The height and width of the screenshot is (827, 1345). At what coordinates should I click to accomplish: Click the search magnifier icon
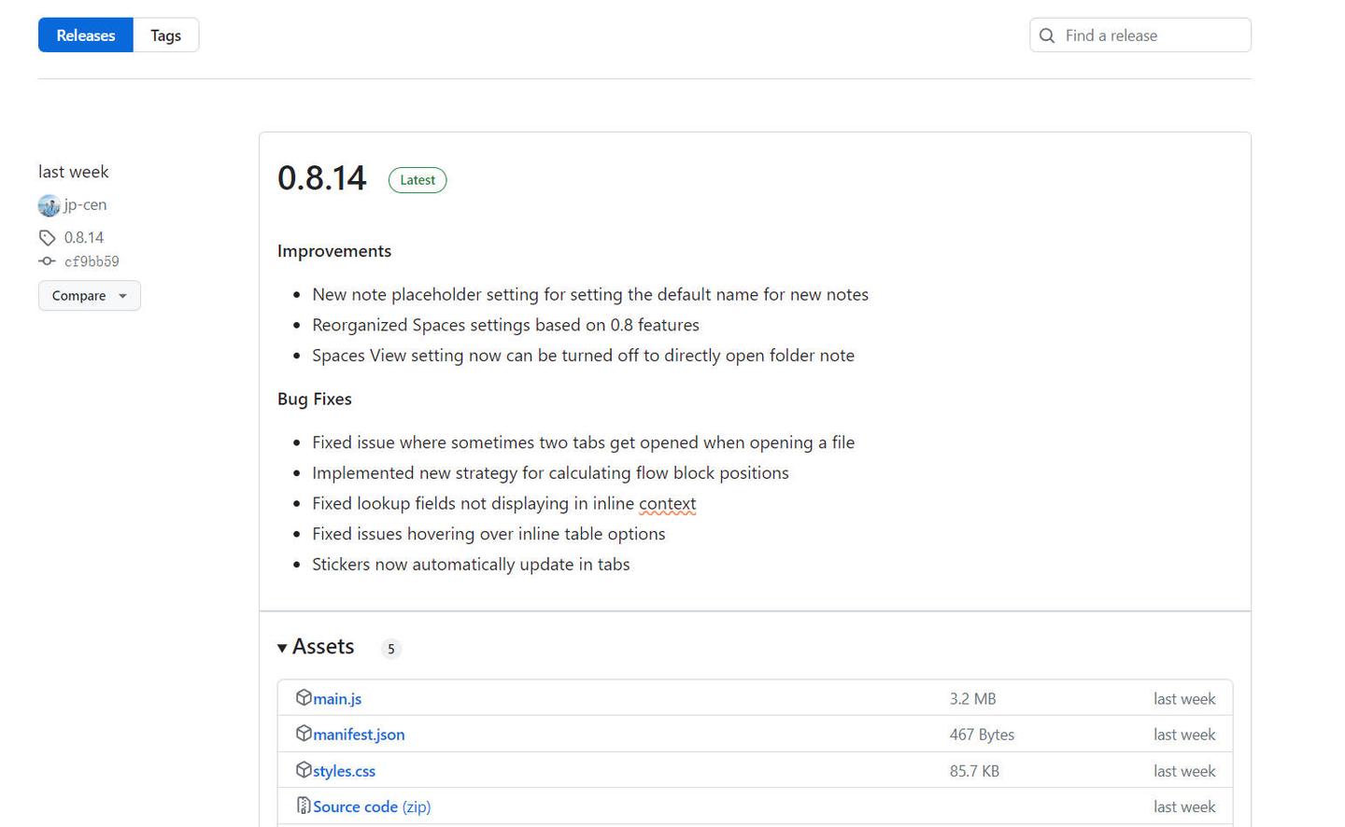[1047, 35]
